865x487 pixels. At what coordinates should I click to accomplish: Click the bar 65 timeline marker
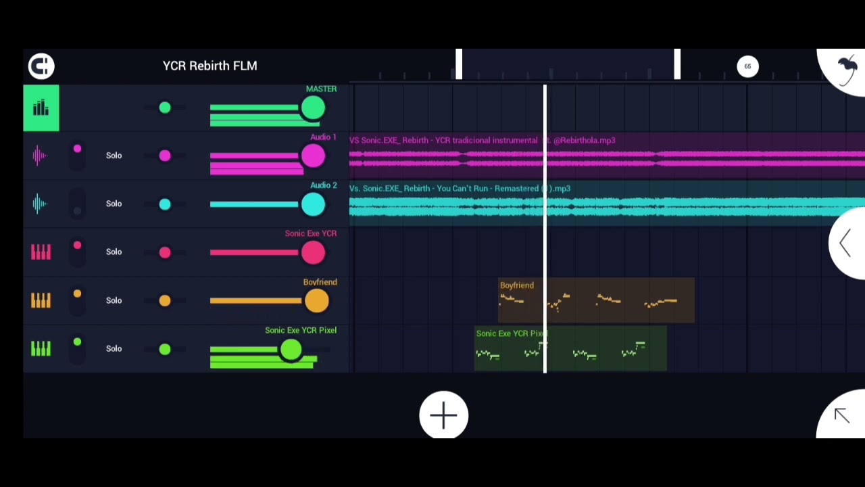pyautogui.click(x=747, y=66)
